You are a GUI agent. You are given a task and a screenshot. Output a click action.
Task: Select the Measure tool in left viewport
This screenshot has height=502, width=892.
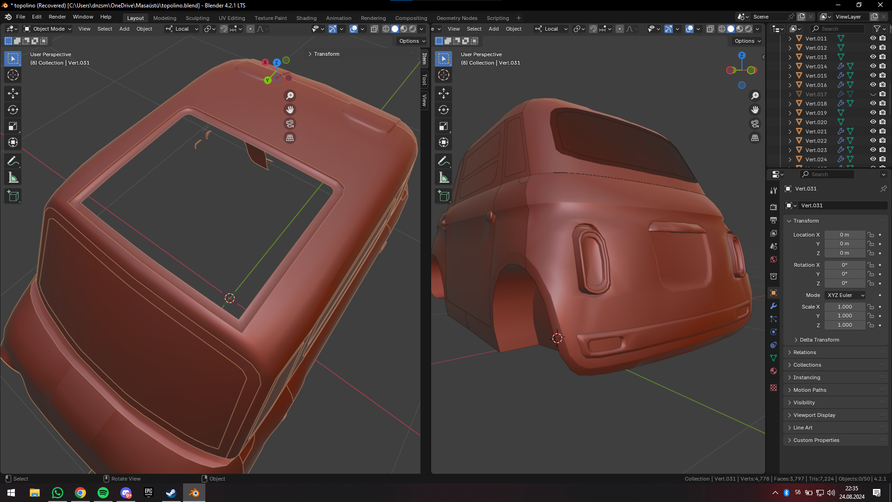(13, 178)
